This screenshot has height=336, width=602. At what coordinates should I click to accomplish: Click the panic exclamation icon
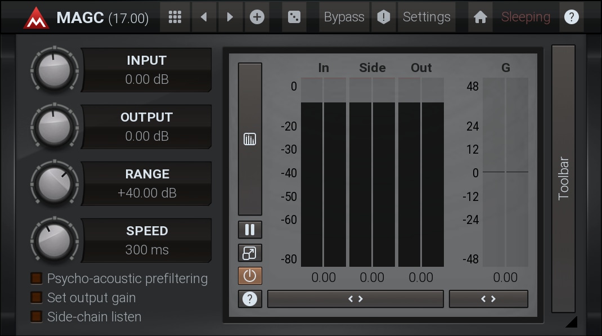click(x=383, y=17)
